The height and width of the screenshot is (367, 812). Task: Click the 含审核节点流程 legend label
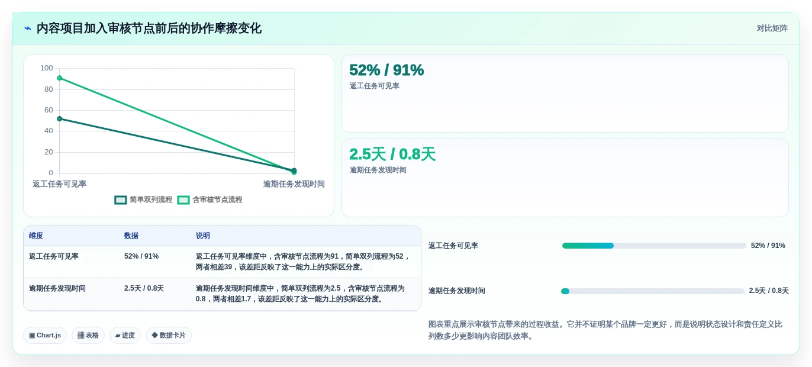pos(217,200)
